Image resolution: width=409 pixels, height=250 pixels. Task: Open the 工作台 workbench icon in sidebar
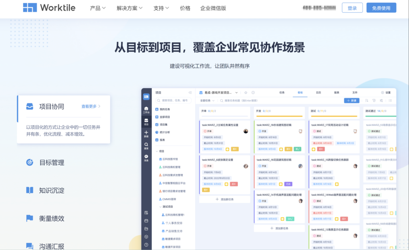[x=146, y=110]
